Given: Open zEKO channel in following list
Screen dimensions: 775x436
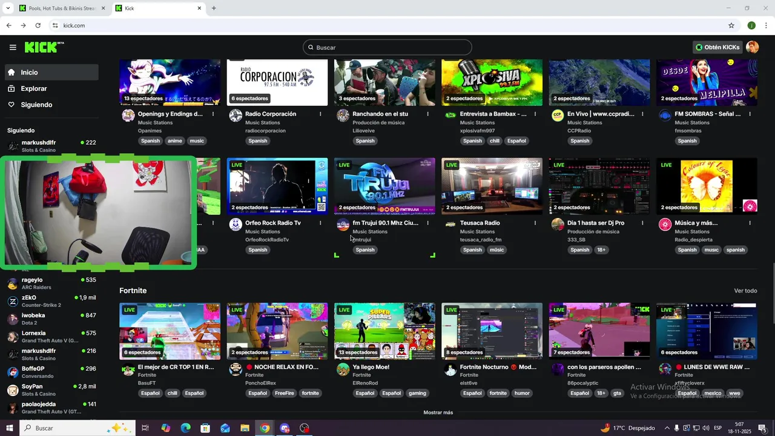Looking at the screenshot, I should coord(51,301).
